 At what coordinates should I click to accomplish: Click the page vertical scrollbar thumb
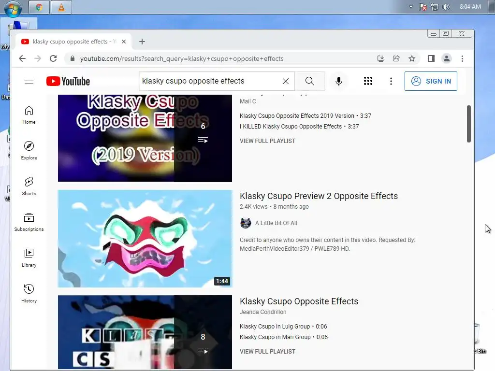469,124
